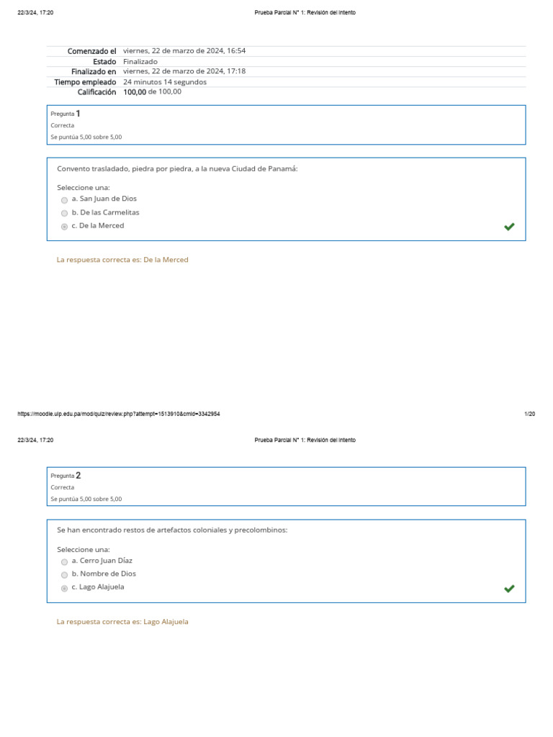Screen dimensions: 553x737
Task: Select radio option c. De la Merced
Action: (x=65, y=227)
